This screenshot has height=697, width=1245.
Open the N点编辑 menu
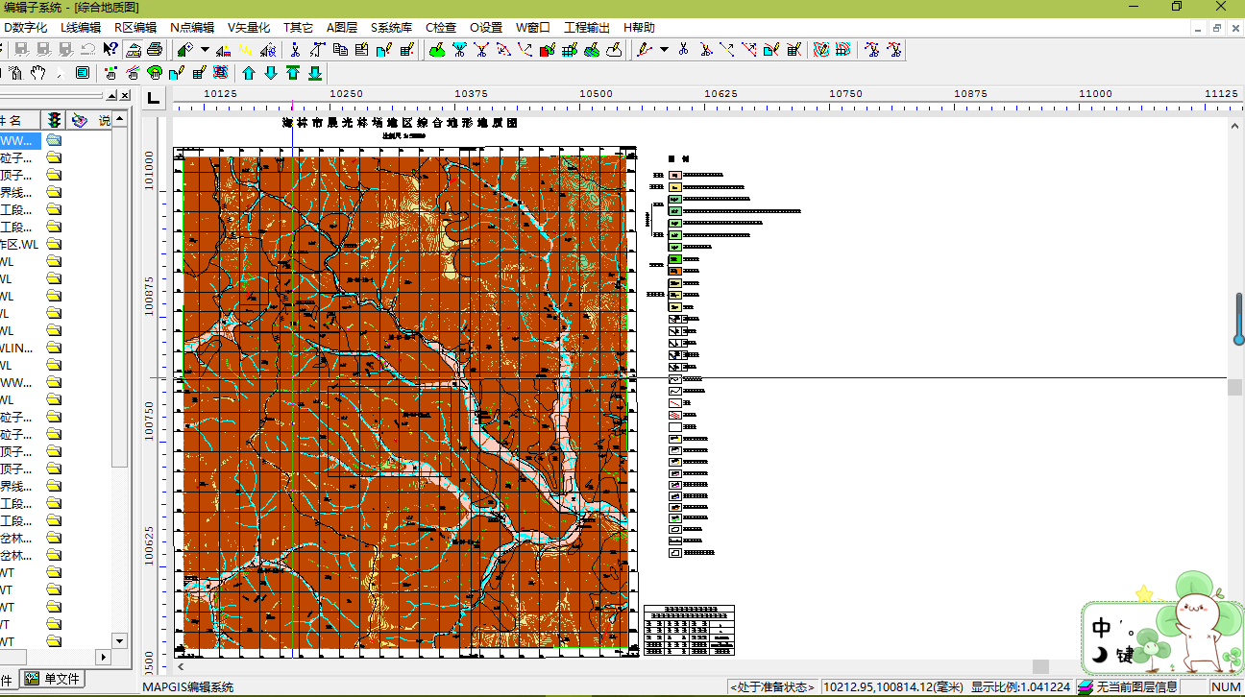(192, 28)
